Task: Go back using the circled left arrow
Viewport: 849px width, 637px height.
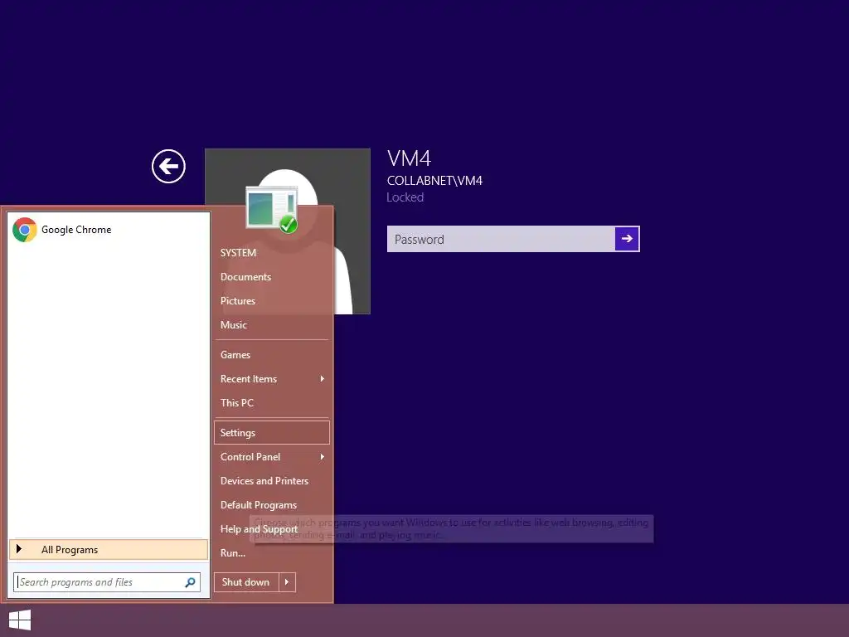Action: [x=168, y=166]
